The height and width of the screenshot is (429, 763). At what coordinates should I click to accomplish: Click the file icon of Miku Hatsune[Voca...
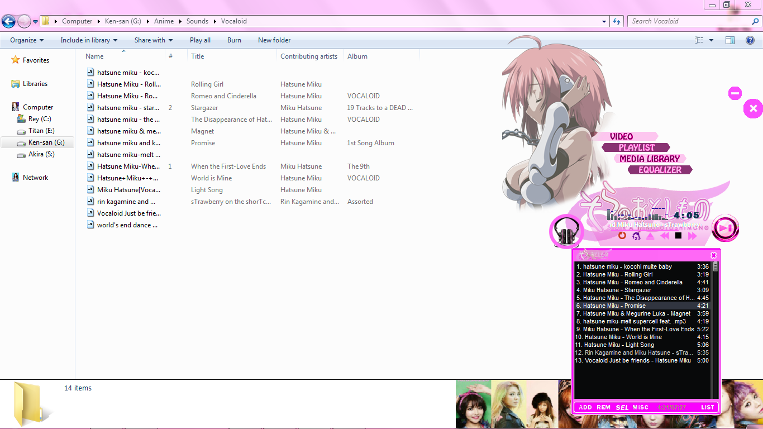91,189
